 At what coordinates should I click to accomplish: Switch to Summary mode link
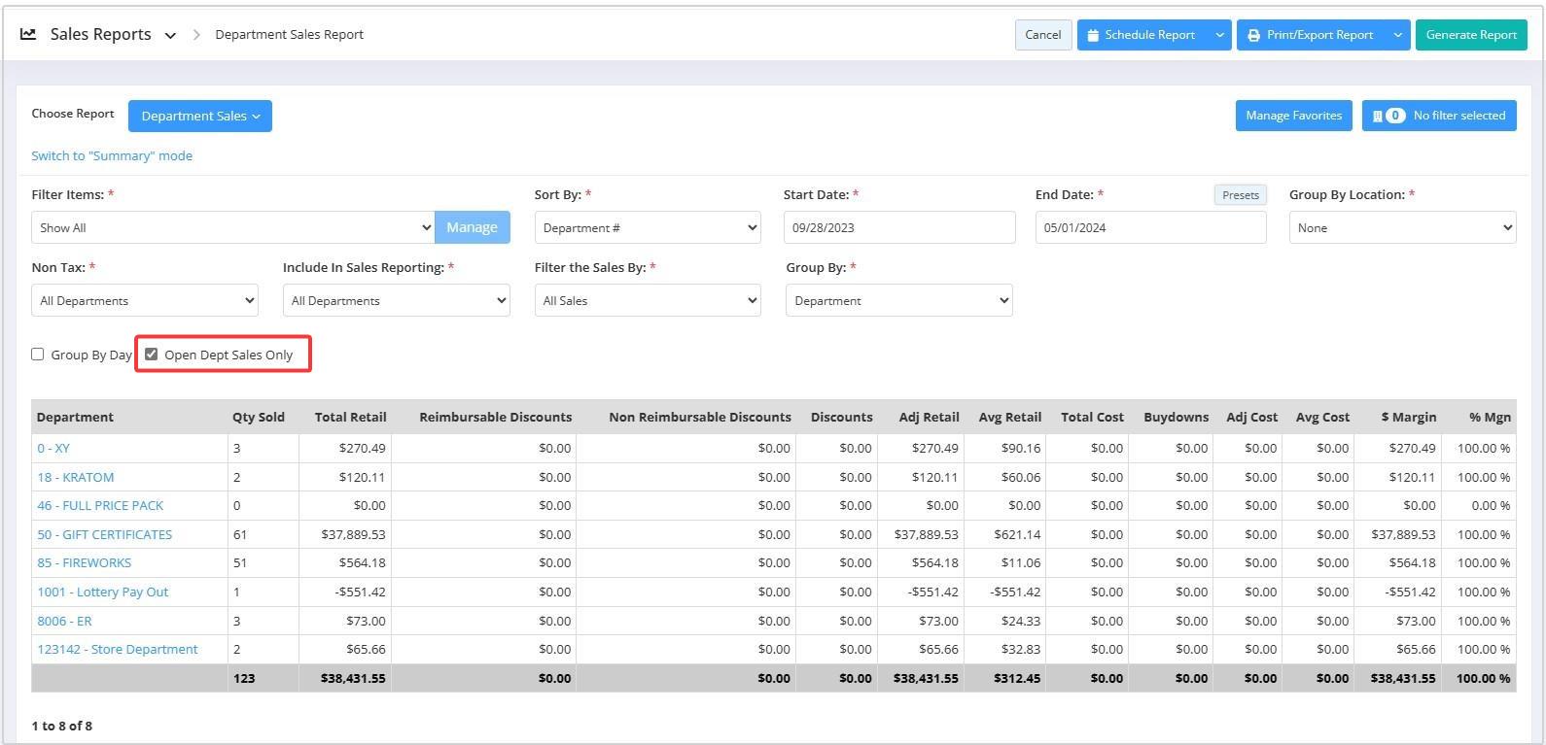[x=112, y=155]
